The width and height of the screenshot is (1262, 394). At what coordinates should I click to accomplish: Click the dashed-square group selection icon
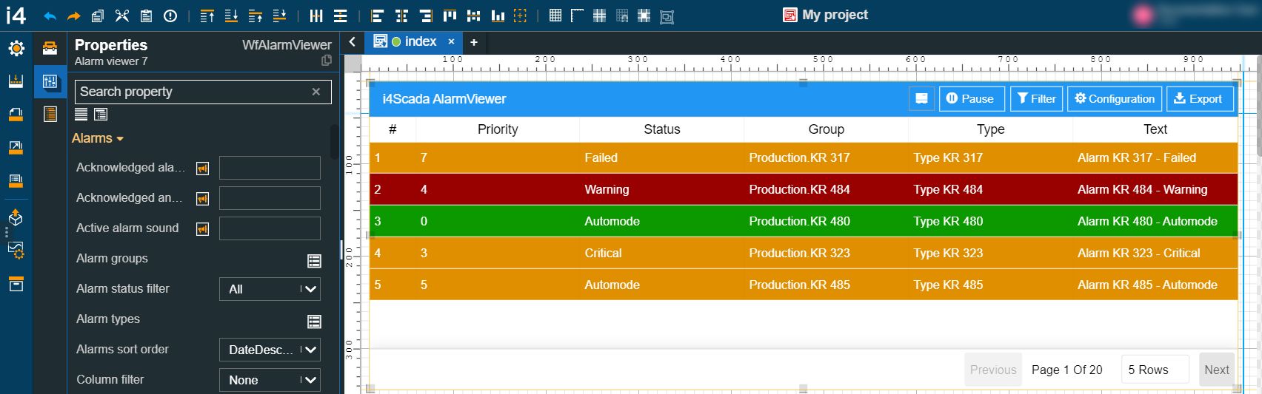click(521, 16)
